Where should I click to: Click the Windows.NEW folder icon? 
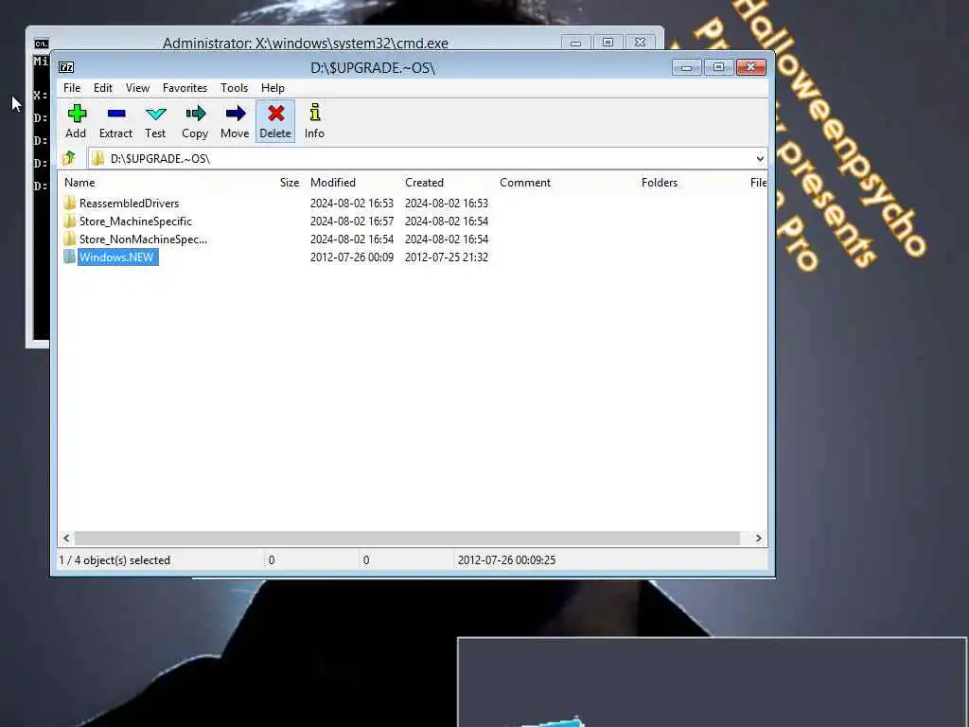coord(70,257)
